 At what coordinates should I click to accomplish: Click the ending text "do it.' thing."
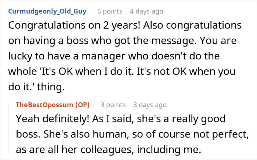(36, 87)
